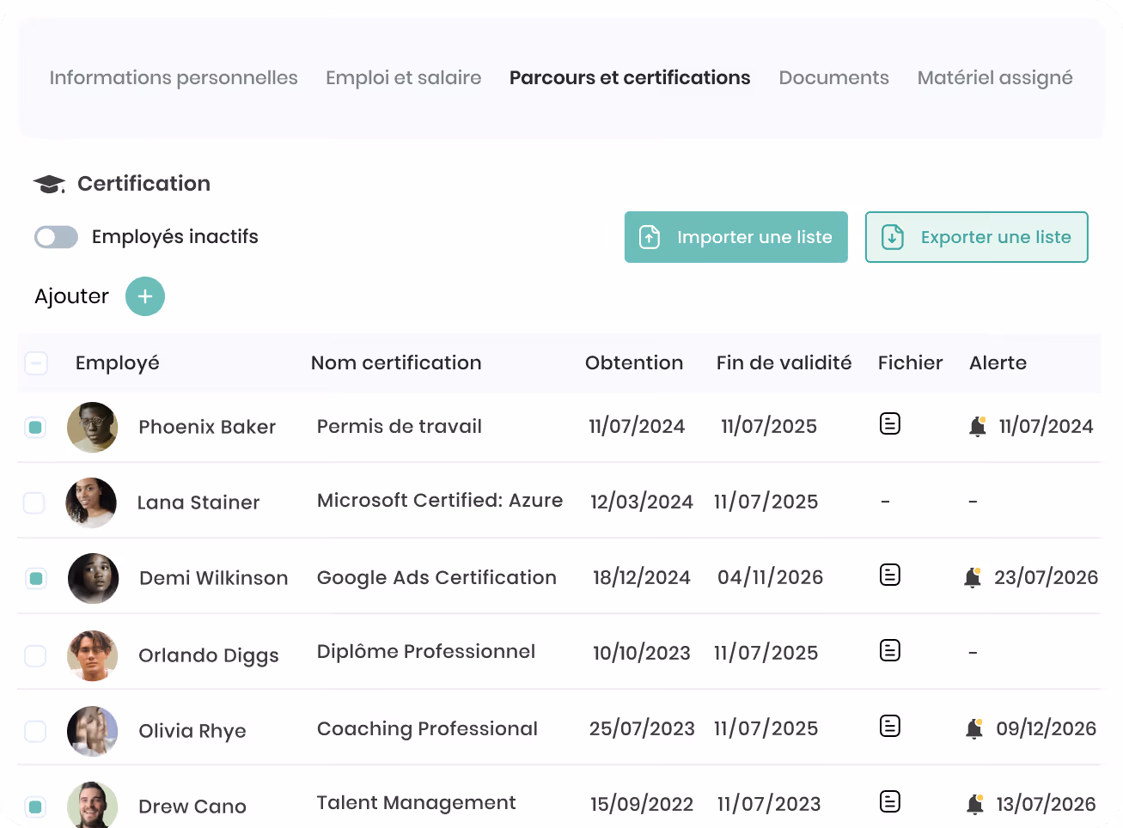Switch to Emploi et salaire tab

point(403,78)
